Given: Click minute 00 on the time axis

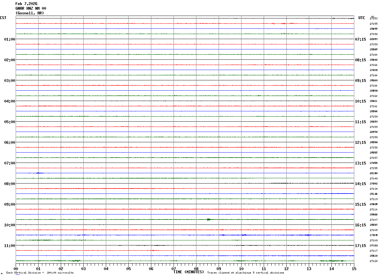Looking at the screenshot, I should point(16,268).
